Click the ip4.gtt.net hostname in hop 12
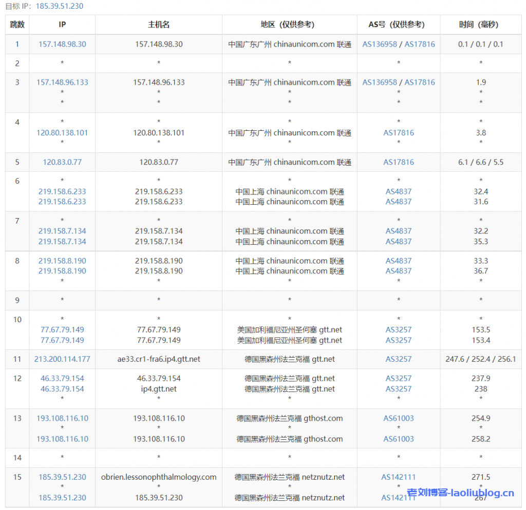This screenshot has width=526, height=510. [x=159, y=389]
